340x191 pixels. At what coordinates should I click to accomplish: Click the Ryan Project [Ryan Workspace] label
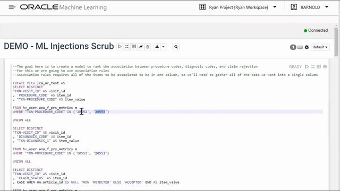click(239, 7)
